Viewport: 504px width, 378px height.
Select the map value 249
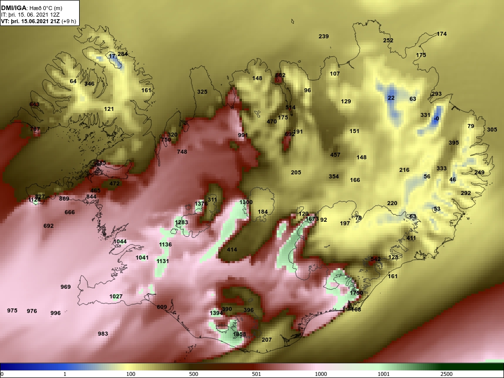pyautogui.click(x=479, y=172)
